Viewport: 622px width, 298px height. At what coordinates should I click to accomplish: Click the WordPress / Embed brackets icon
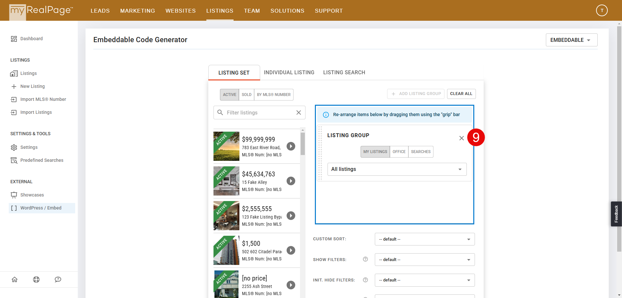14,208
